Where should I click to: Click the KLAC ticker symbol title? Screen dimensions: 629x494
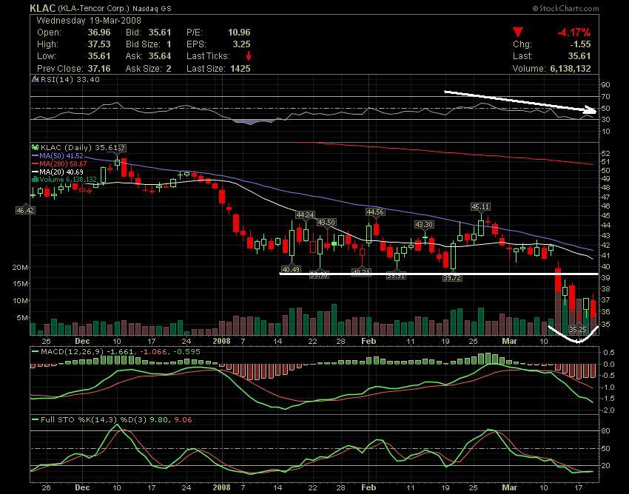pos(43,8)
